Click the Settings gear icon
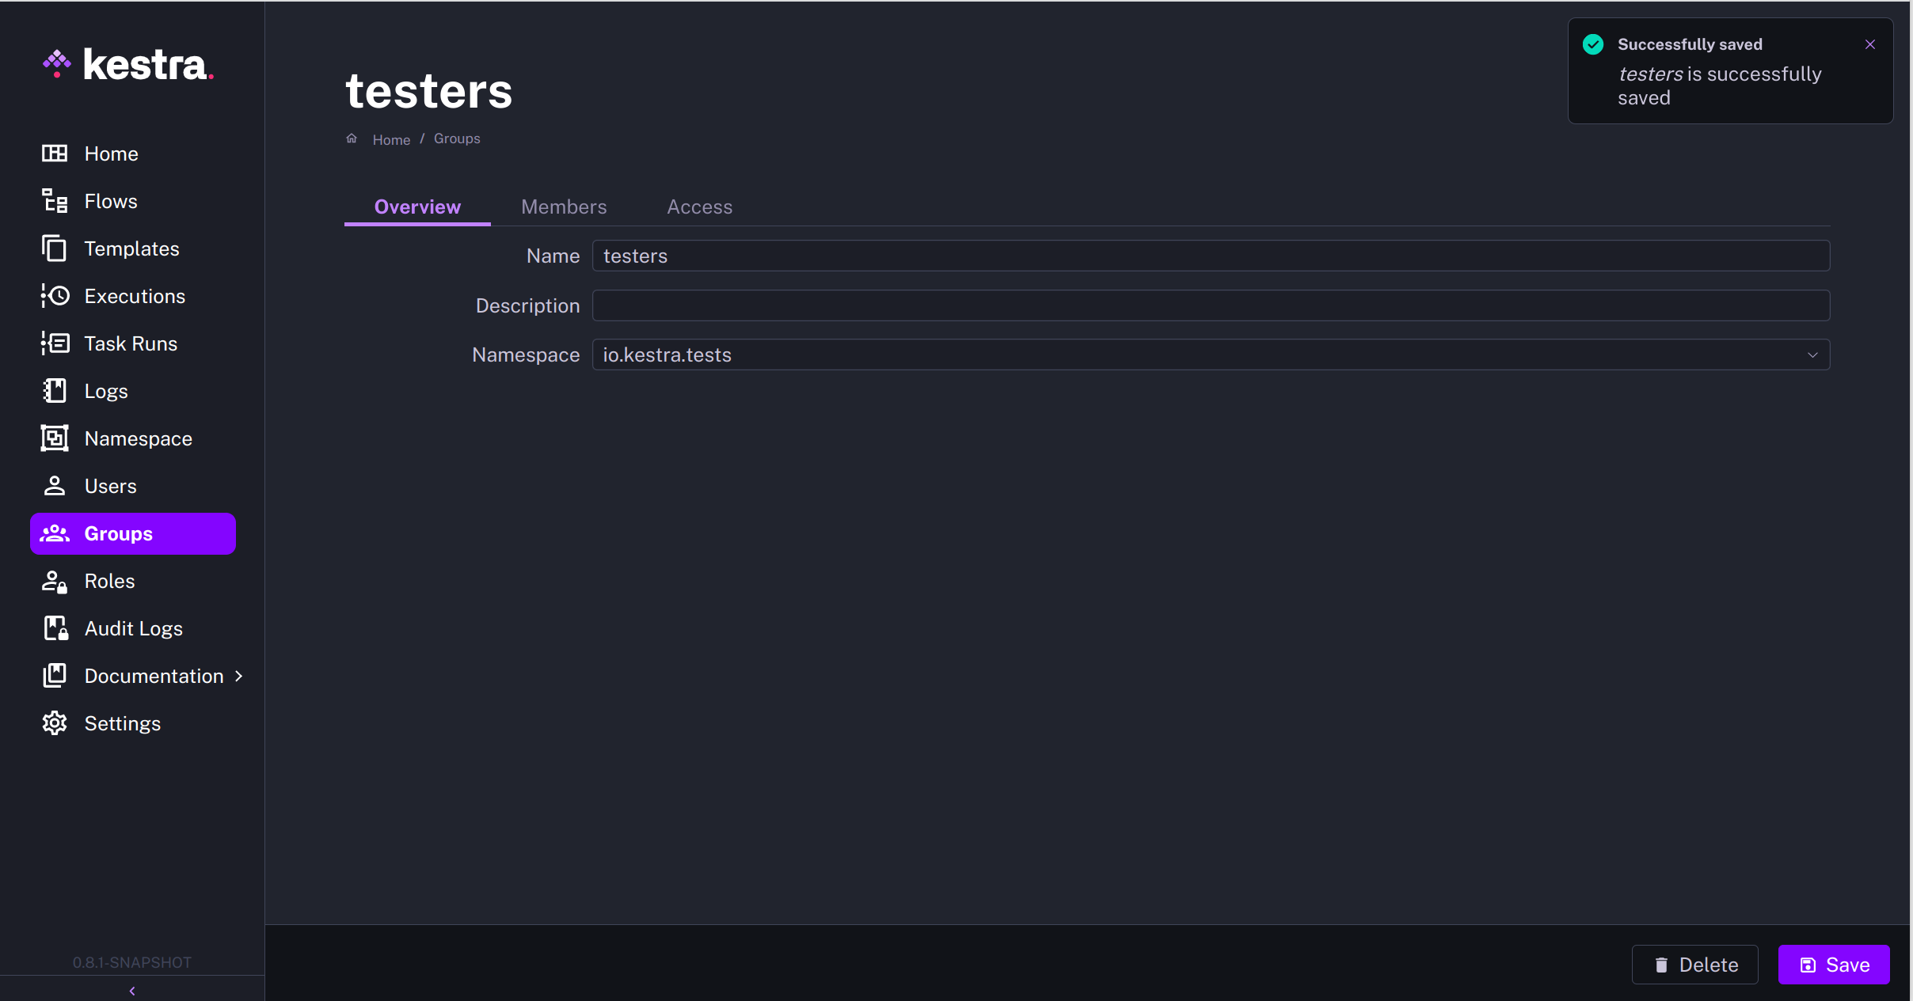 click(55, 723)
